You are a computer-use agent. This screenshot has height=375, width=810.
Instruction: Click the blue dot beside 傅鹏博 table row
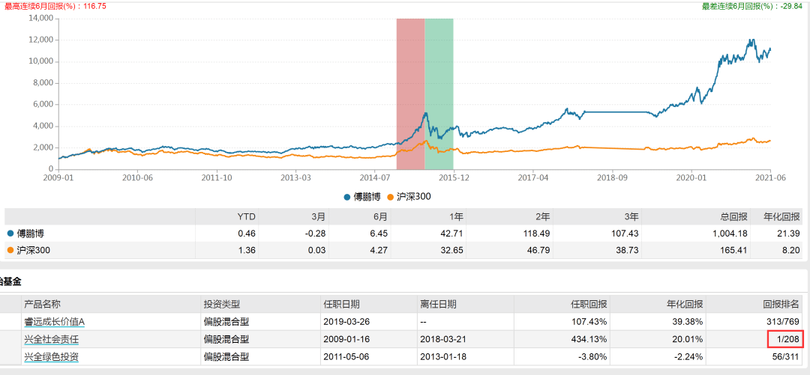click(x=10, y=233)
